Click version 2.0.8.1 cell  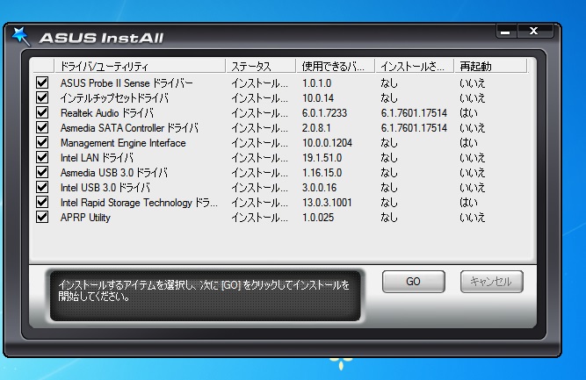316,127
